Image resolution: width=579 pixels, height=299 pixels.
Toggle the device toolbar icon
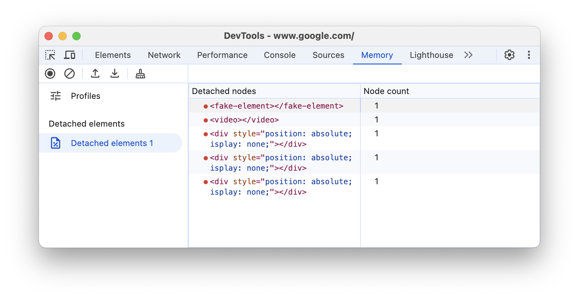[70, 55]
